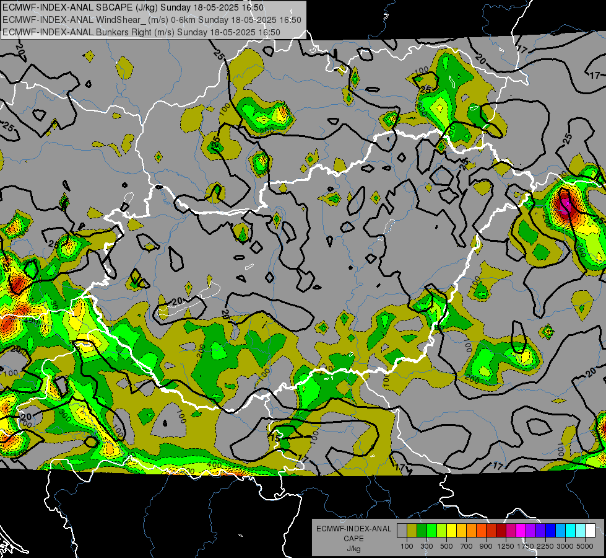Select the amber legend swatch left of 700
The image size is (606, 558).
click(461, 530)
